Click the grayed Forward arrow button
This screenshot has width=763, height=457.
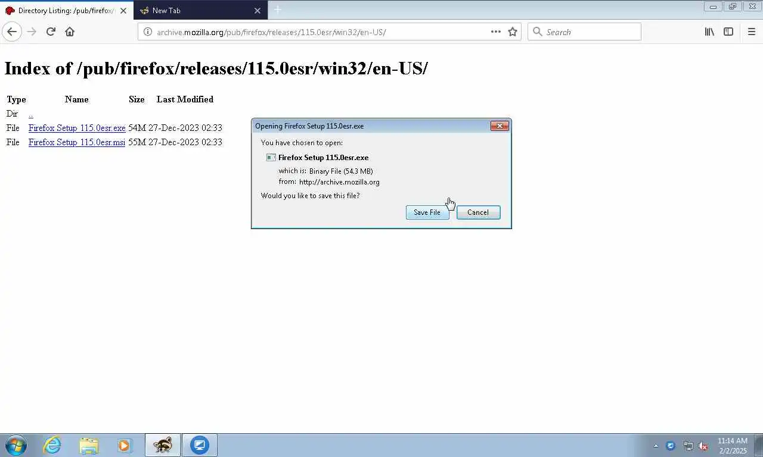point(32,32)
